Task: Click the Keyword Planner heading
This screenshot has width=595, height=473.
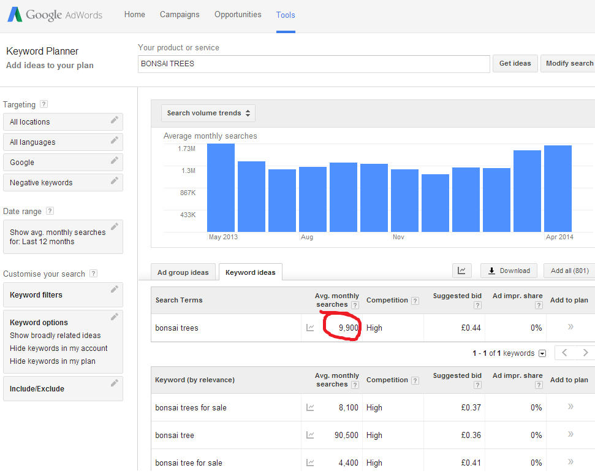Action: [x=42, y=52]
